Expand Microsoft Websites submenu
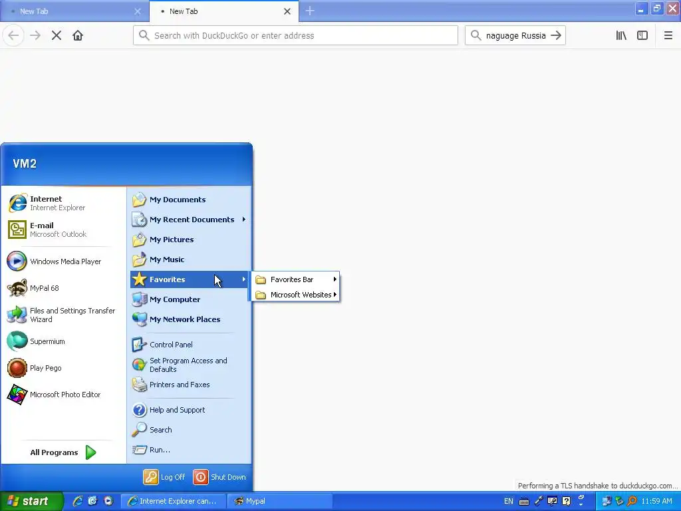Screen dimensions: 681x511 point(295,295)
